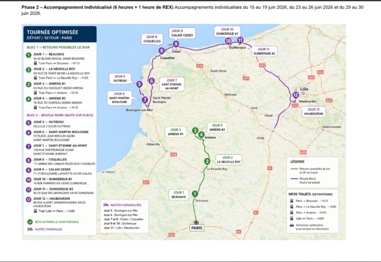Click the 'PARIS' label box on map

click(x=197, y=228)
